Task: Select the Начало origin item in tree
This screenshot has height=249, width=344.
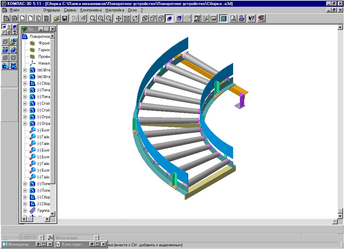Action: 44,63
